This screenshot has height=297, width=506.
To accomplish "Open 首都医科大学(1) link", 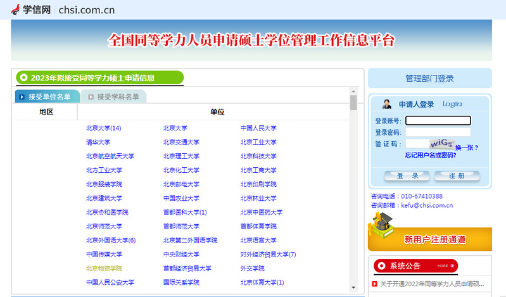I will click(185, 212).
